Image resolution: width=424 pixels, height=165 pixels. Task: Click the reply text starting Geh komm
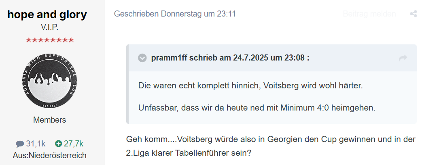point(271,140)
